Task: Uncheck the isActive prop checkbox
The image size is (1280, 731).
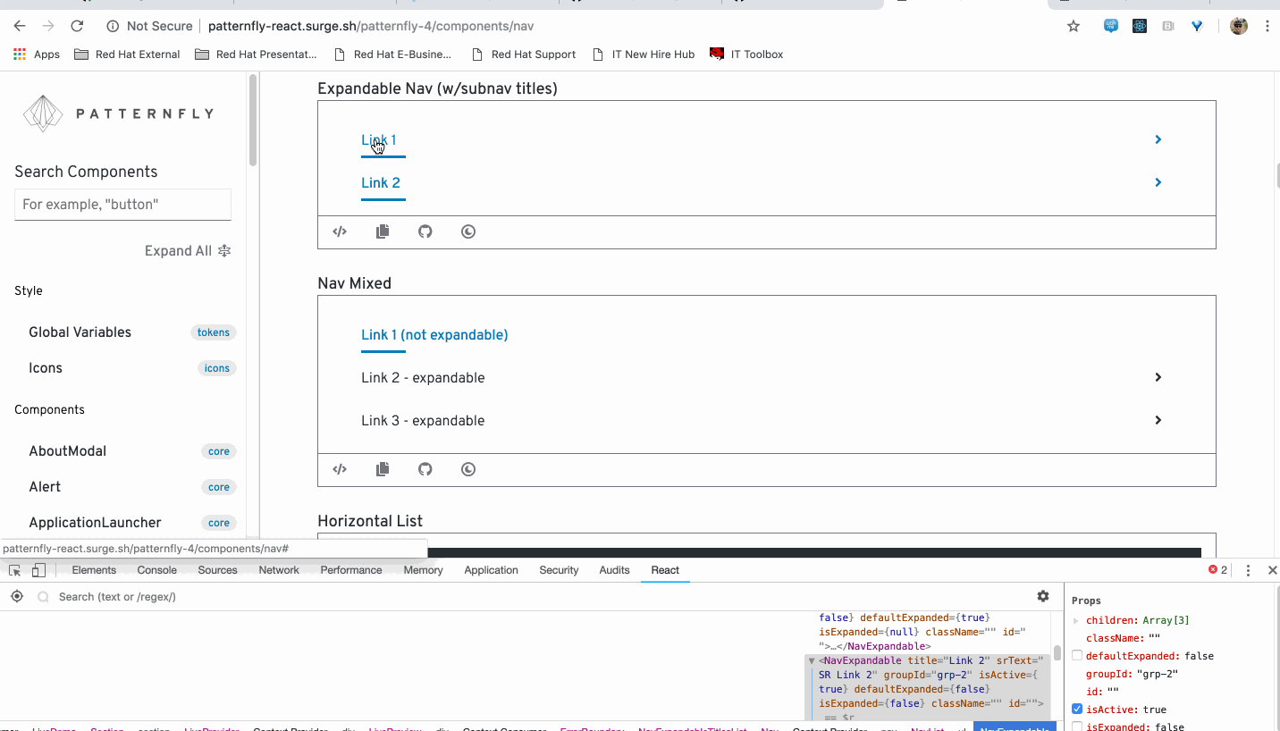Action: pyautogui.click(x=1077, y=710)
